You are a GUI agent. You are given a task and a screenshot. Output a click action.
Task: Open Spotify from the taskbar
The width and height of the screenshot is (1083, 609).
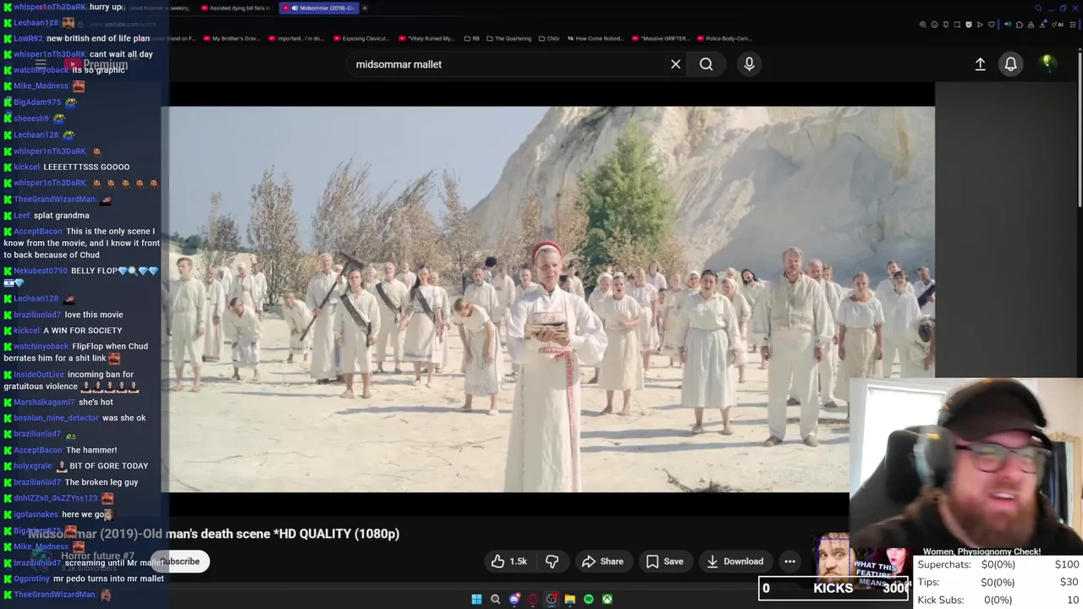tap(588, 599)
